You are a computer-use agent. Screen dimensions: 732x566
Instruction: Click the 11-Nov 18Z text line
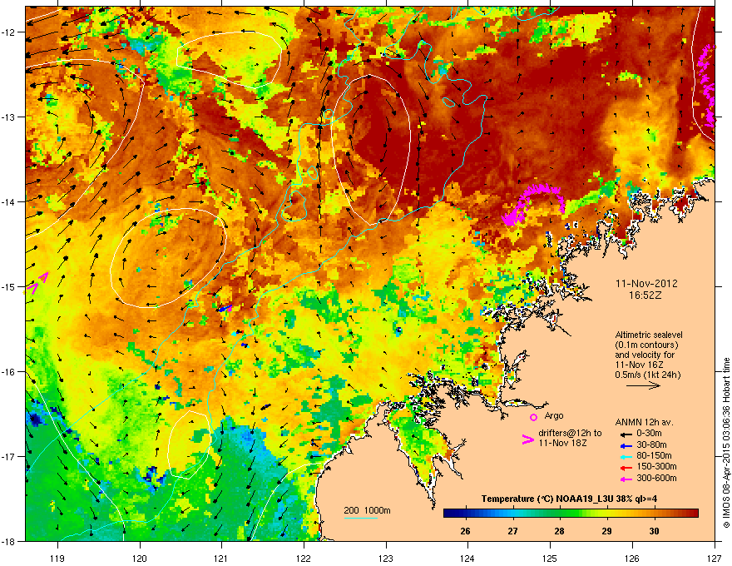(x=562, y=443)
